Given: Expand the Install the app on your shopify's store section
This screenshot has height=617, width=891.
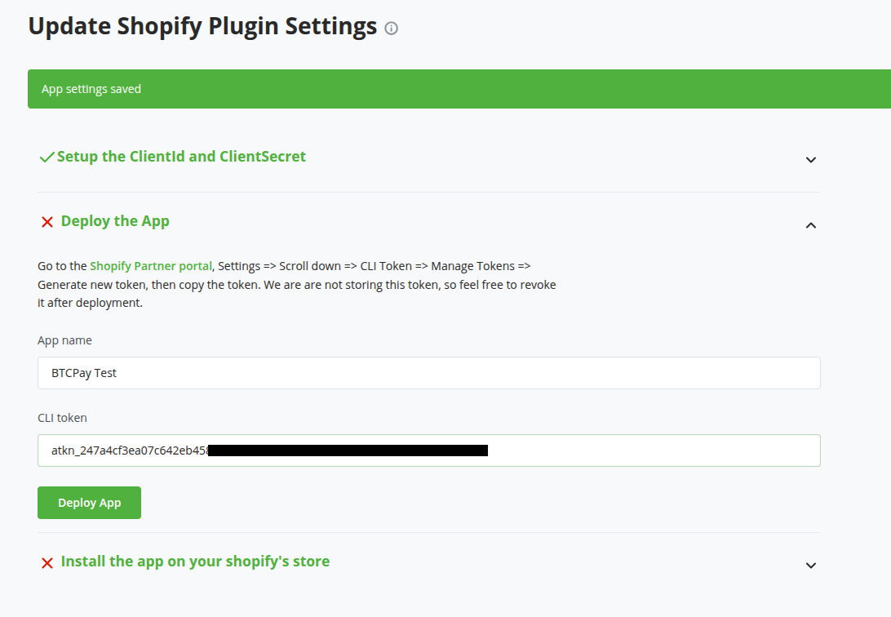Looking at the screenshot, I should pos(810,565).
